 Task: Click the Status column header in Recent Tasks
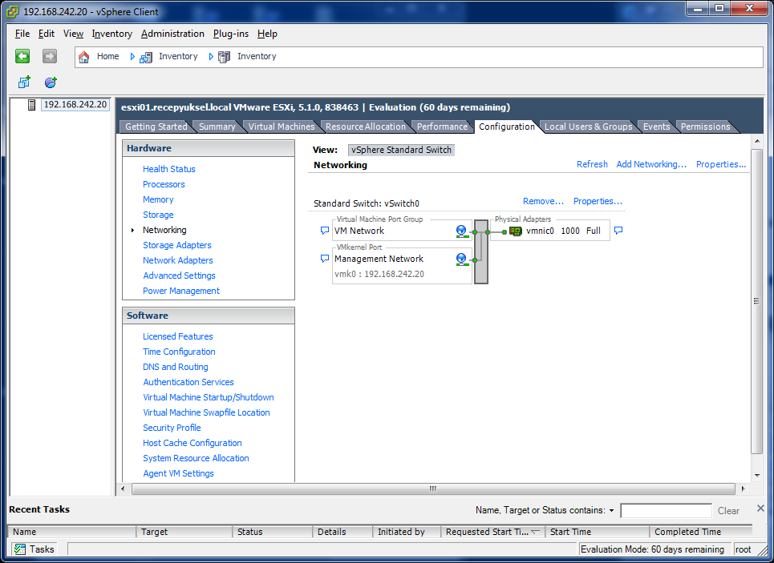[x=272, y=532]
